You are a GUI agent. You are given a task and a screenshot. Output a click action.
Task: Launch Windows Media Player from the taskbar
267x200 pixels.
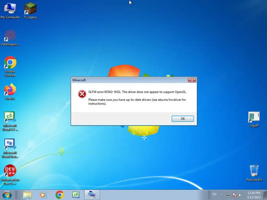pyautogui.click(x=43, y=195)
